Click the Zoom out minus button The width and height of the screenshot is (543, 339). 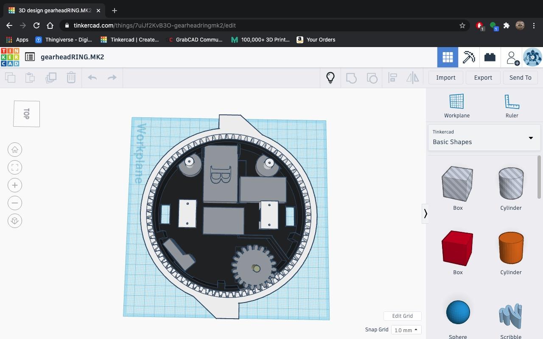pyautogui.click(x=15, y=203)
